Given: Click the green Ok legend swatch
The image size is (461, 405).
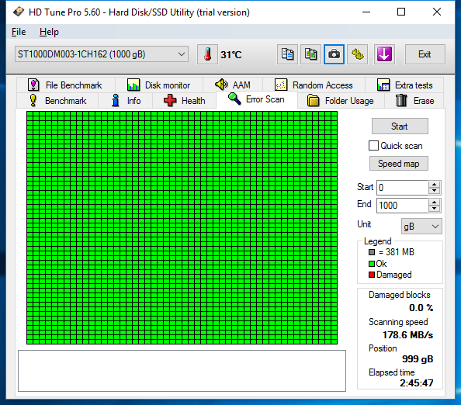Looking at the screenshot, I should (372, 264).
